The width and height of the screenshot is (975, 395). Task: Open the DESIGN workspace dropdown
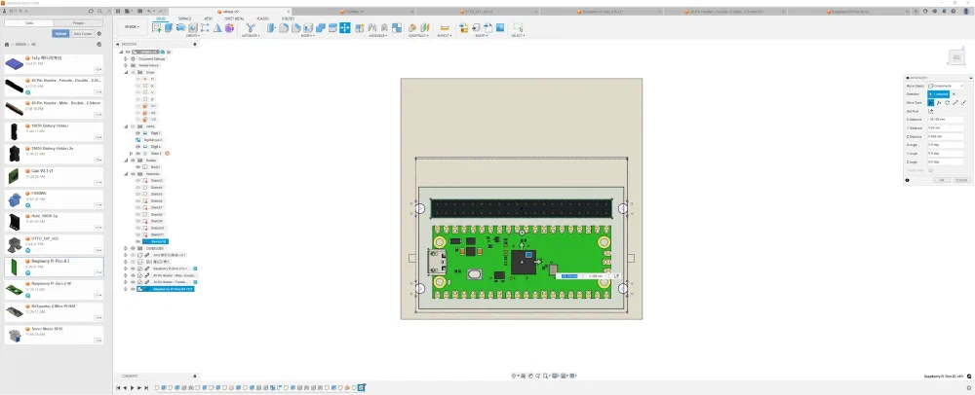[132, 27]
